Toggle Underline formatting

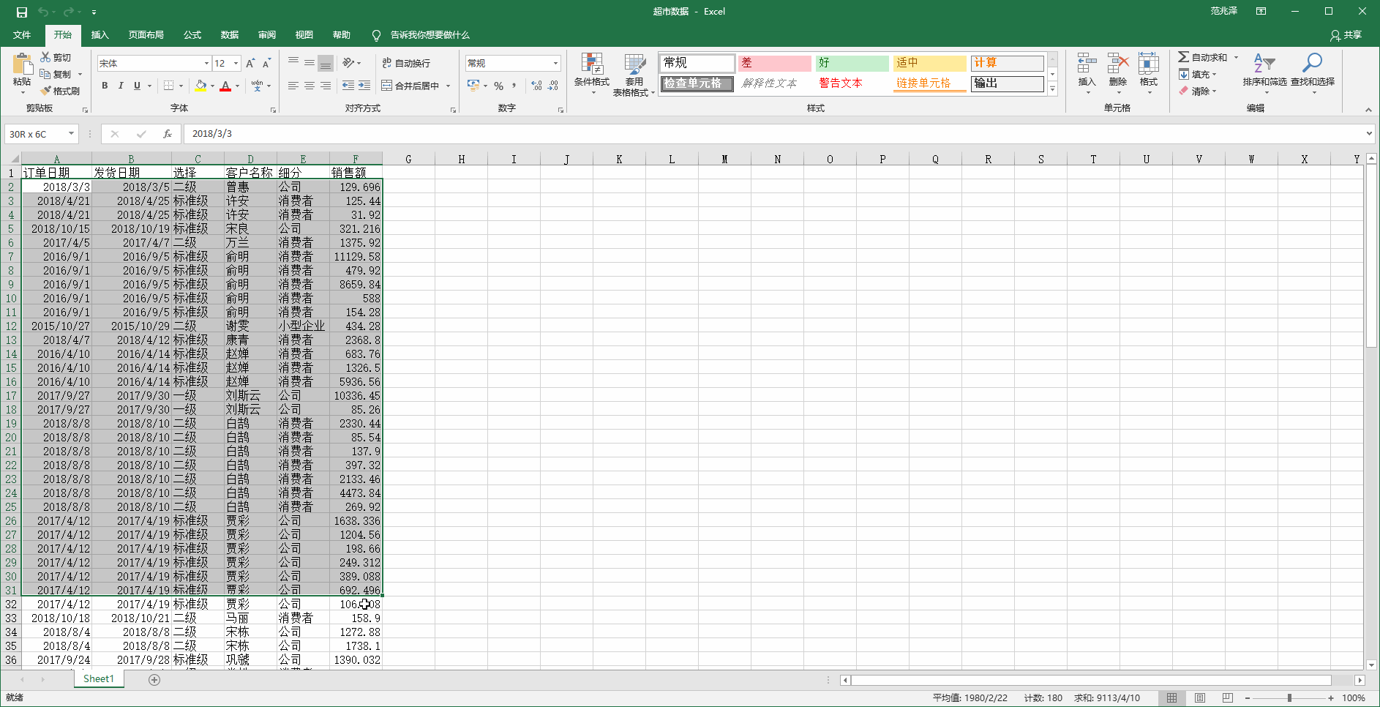coord(137,86)
